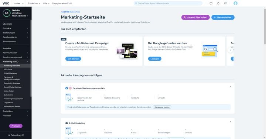266x139 pixels.
Task: Show next recommended card arrow
Action: pyautogui.click(x=231, y=50)
